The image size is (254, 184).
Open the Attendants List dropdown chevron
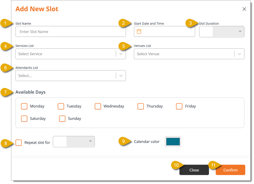pos(121,76)
